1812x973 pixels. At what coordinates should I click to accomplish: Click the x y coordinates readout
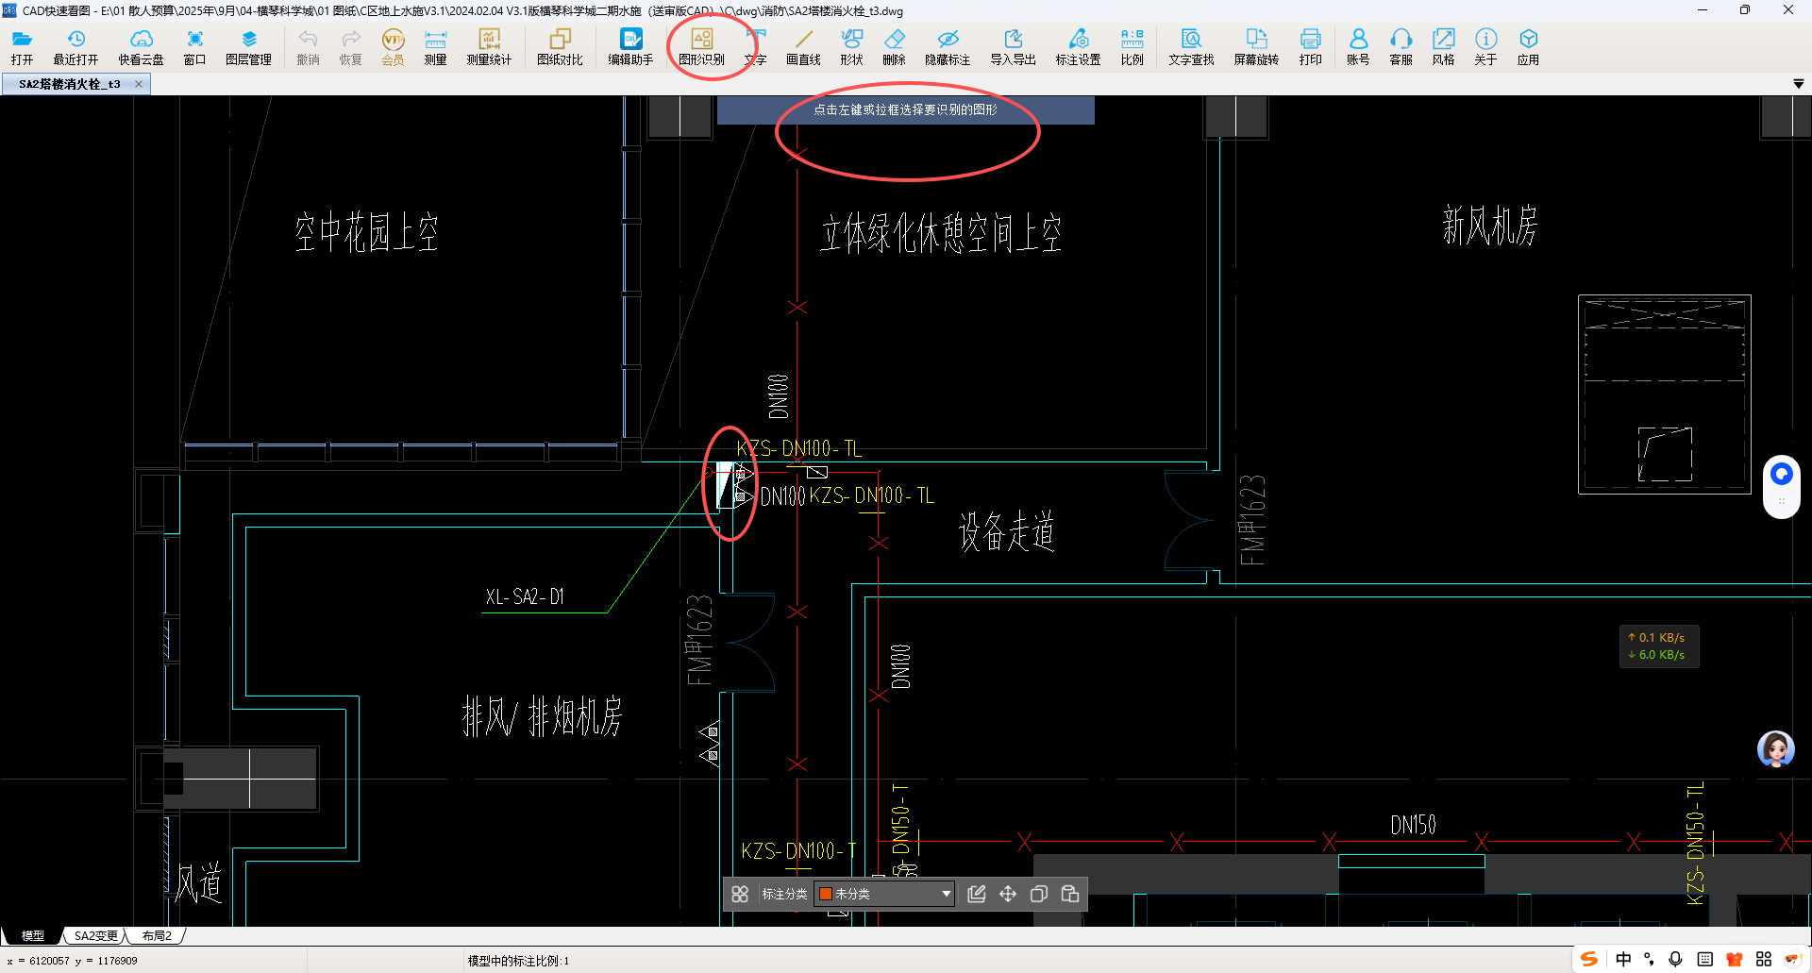[73, 961]
